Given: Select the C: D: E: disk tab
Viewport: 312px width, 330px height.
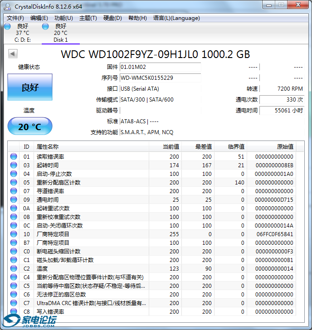Looking at the screenshot, I should (x=23, y=33).
